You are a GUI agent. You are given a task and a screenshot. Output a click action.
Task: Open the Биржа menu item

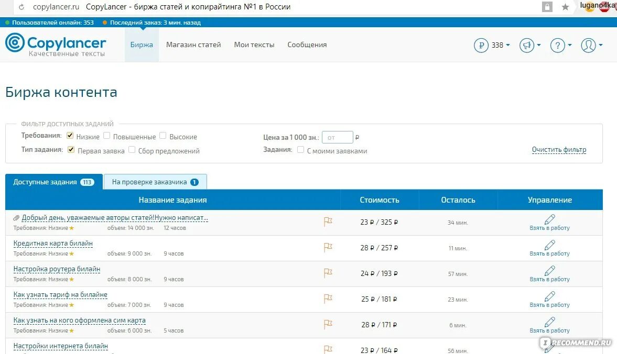(x=142, y=45)
